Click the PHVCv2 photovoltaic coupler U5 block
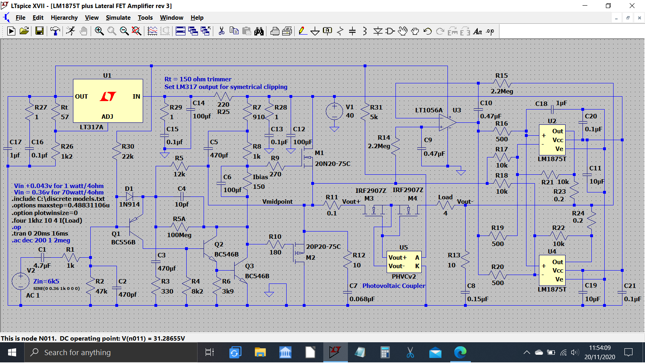Viewport: 645px width, 364px height. click(404, 262)
